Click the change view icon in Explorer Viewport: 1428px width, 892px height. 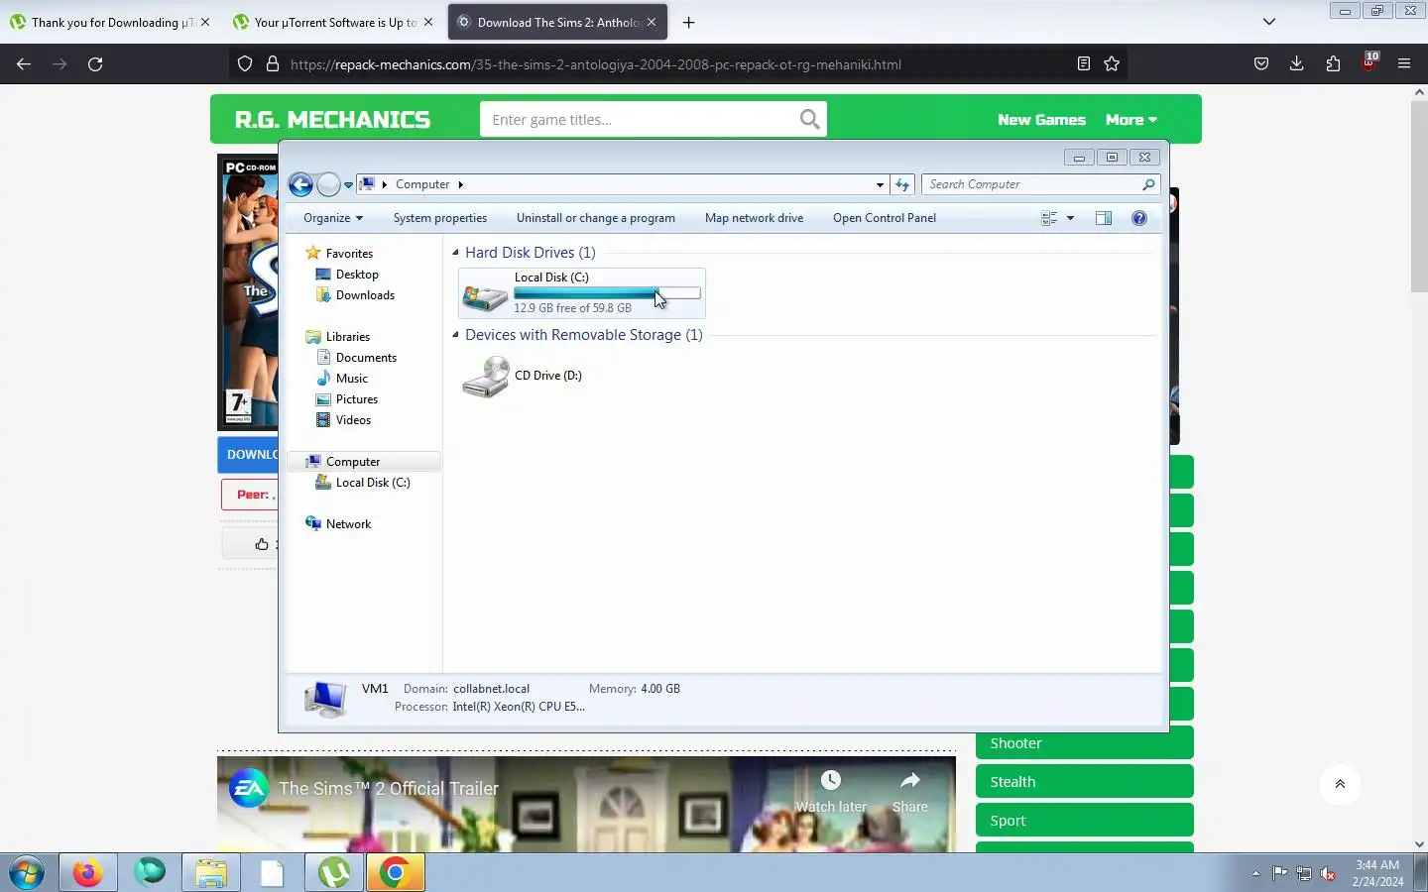tap(1049, 218)
